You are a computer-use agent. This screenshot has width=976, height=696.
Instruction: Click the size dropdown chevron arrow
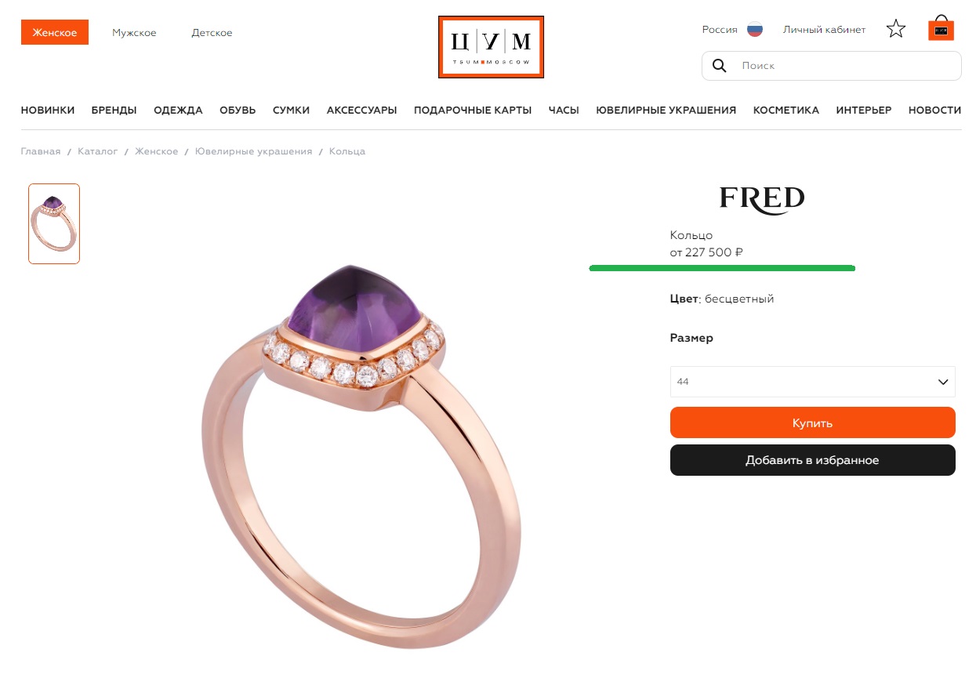coord(943,382)
